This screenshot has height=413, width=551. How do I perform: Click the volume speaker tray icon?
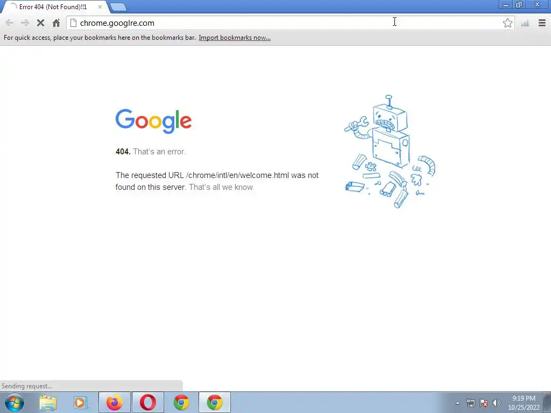click(497, 403)
